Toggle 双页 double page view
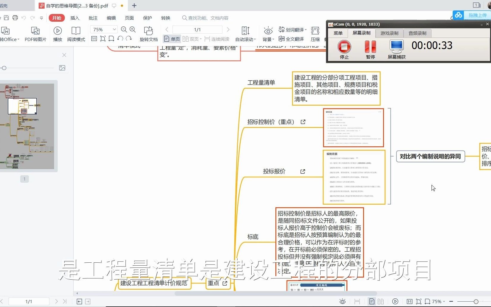This screenshot has width=491, height=307. point(192,39)
